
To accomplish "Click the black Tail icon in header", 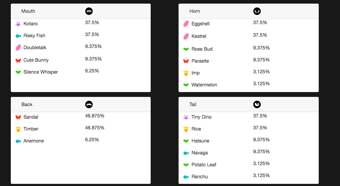I will (257, 105).
